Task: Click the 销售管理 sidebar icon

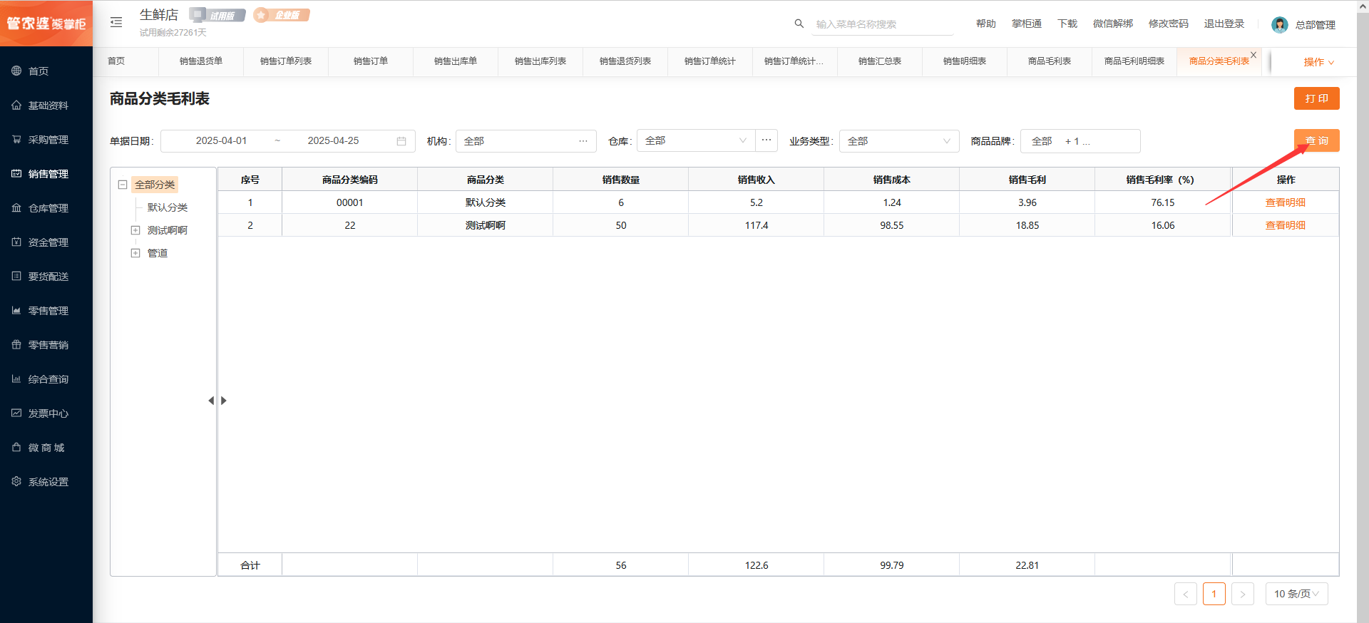Action: pos(16,173)
